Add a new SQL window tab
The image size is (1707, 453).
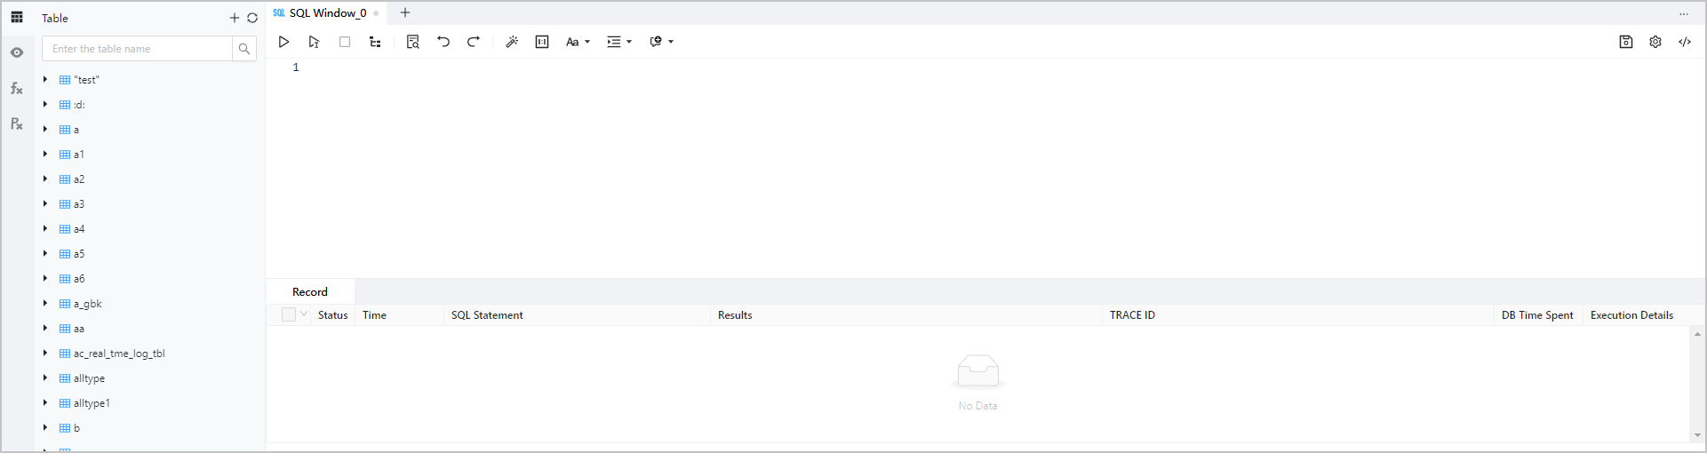pyautogui.click(x=405, y=12)
